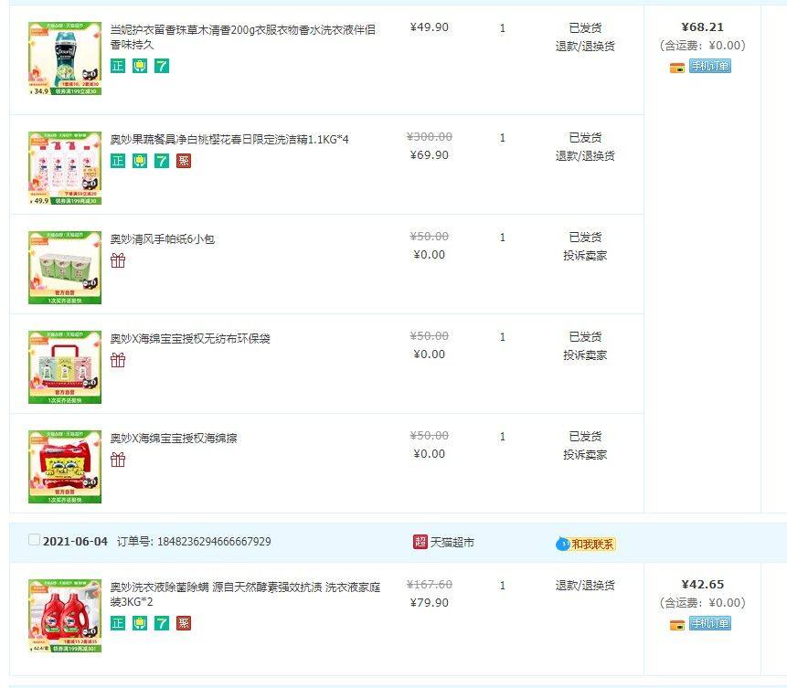Click red 超 Tmall supermarket icon
Viewport: 787px width, 688px height.
[x=420, y=542]
